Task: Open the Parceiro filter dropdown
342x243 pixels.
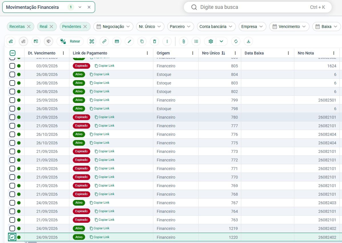Action: (180, 27)
